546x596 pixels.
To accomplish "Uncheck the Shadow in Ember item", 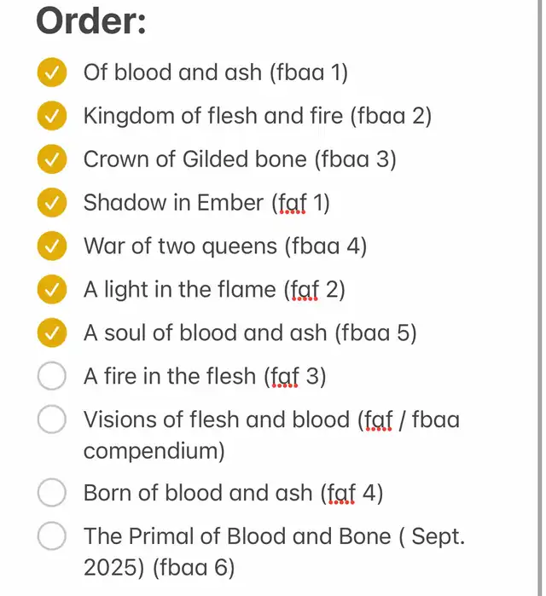I will click(x=52, y=202).
